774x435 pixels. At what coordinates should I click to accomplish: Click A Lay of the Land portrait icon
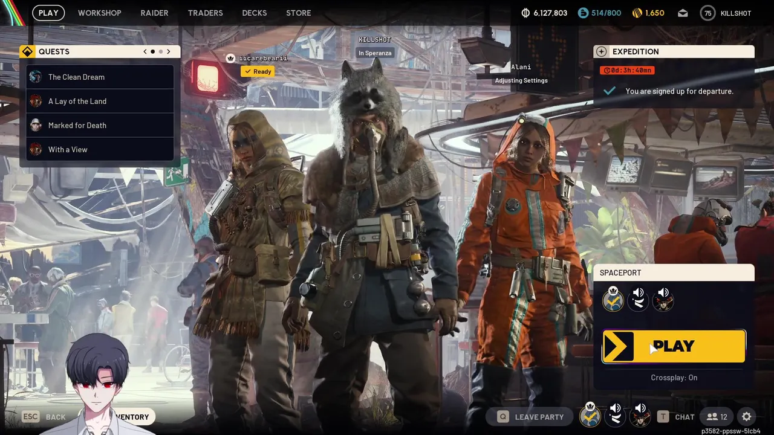click(x=36, y=101)
